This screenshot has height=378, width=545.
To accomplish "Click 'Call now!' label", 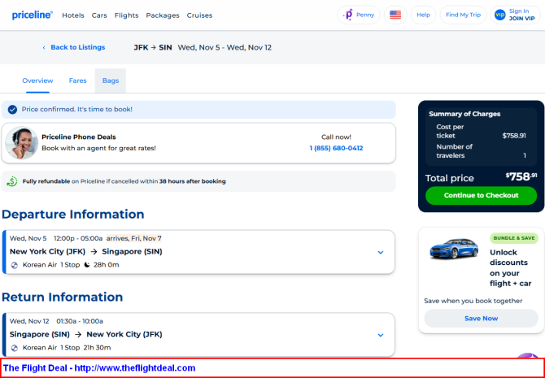I will click(x=336, y=137).
